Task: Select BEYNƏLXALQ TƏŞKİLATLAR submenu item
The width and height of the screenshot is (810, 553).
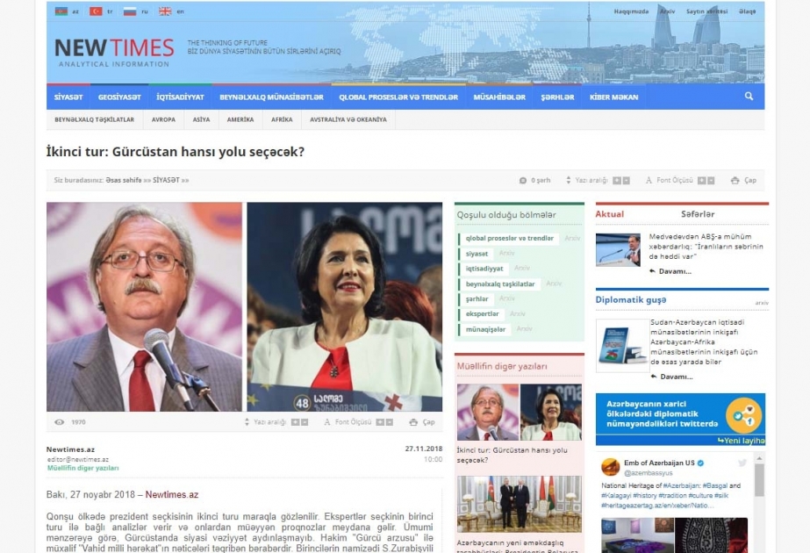Action: tap(95, 119)
